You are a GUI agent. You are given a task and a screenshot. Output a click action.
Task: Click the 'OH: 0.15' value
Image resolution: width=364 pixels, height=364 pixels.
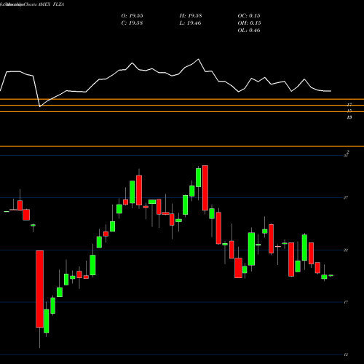coord(249,23)
